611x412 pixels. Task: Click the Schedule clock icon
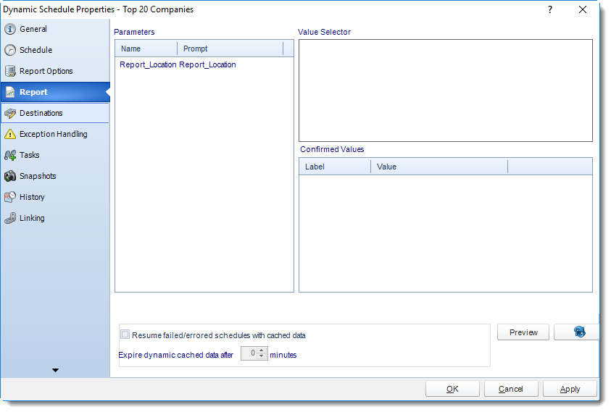click(10, 50)
